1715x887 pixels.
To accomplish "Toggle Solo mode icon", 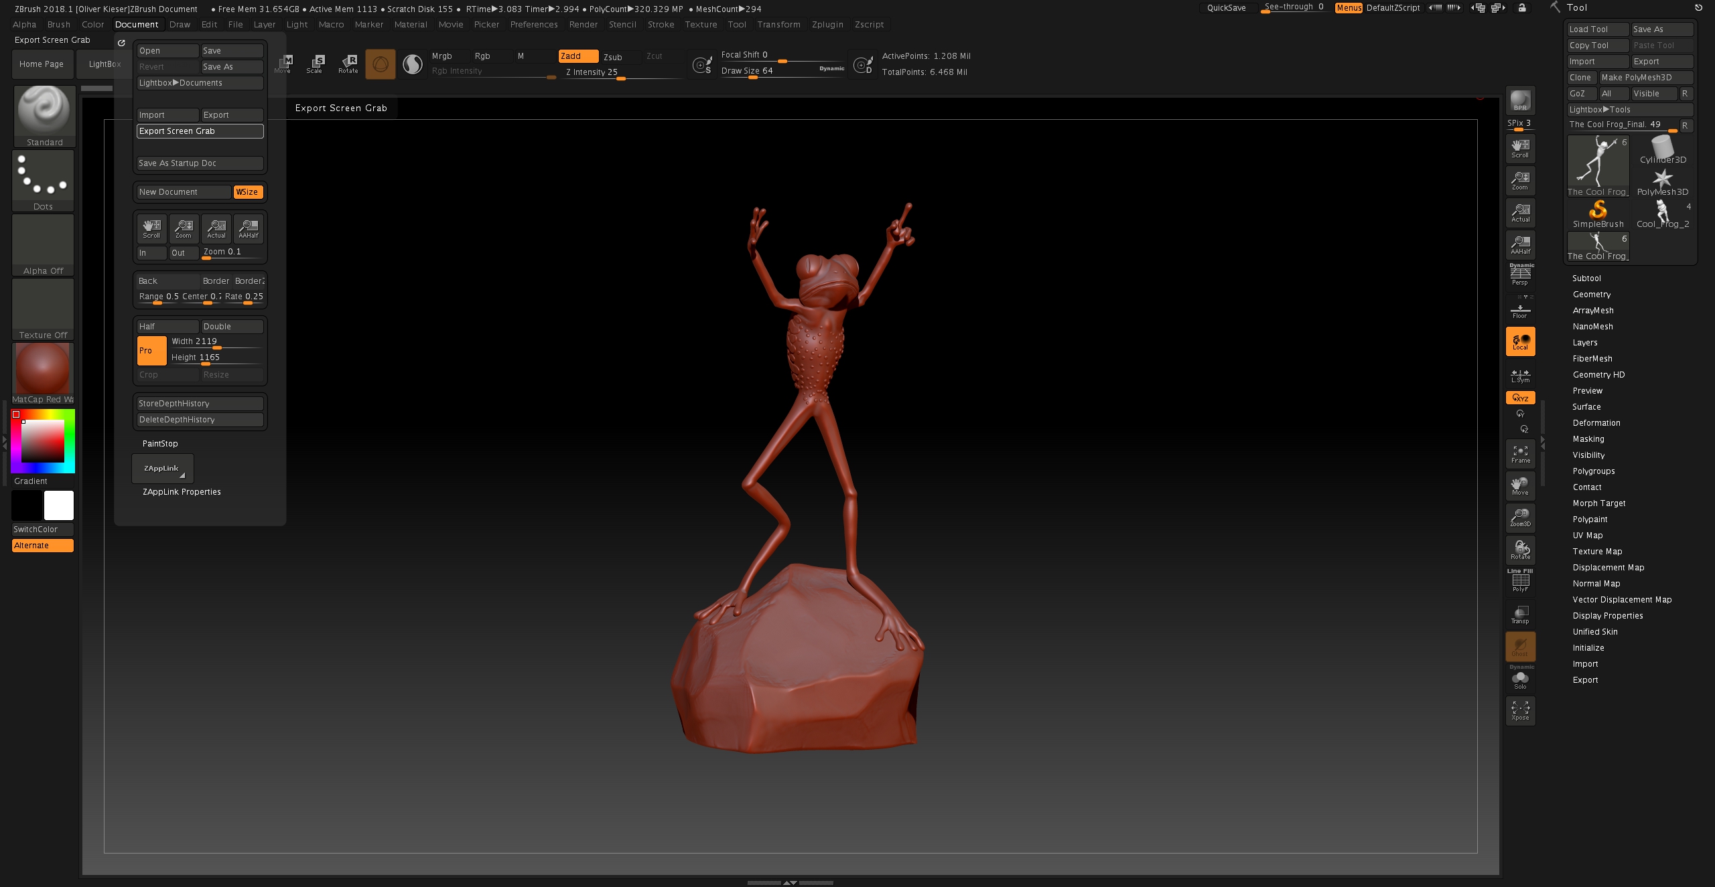I will click(1520, 678).
